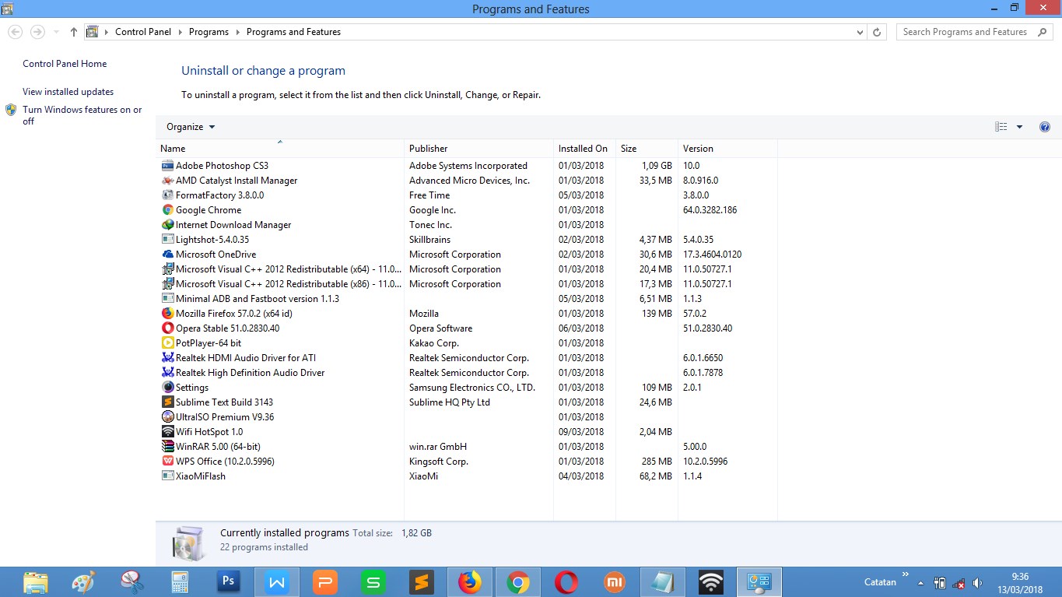Click the volume speaker icon in the system tray
Screen dimensions: 1062x597
pyautogui.click(x=977, y=583)
